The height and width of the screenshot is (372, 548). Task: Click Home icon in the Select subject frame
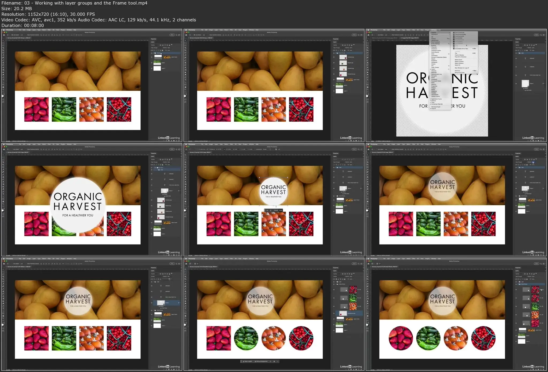pos(186,264)
